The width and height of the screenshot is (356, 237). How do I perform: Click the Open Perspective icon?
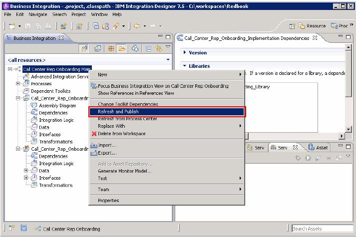pos(292,26)
